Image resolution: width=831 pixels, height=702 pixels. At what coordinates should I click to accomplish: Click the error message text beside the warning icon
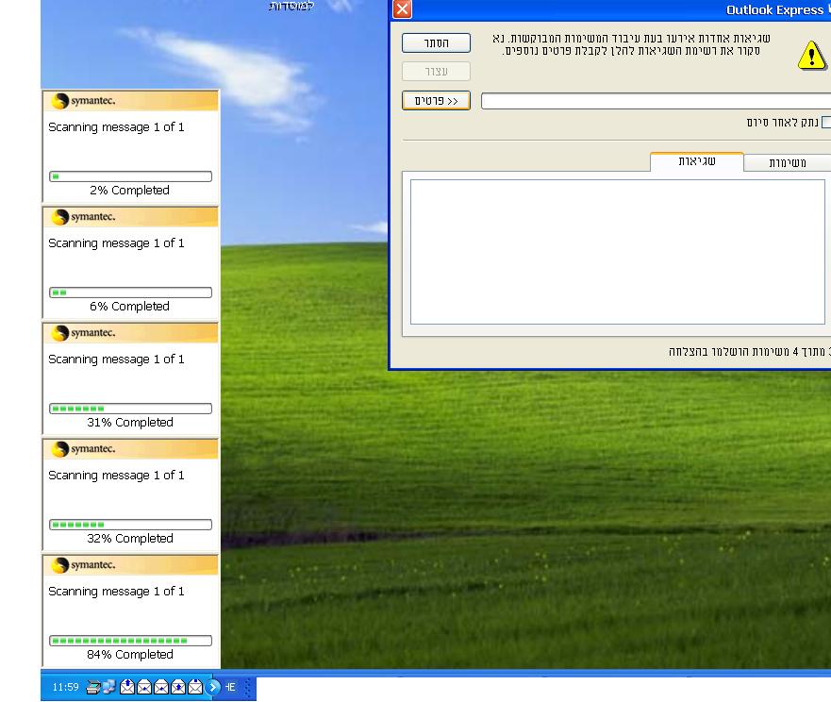pyautogui.click(x=631, y=44)
